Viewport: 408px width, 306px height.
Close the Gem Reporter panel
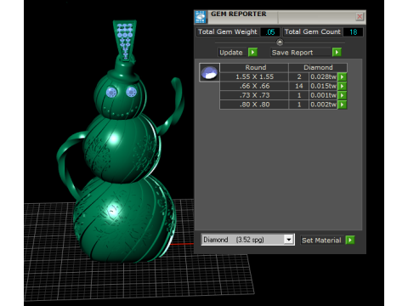click(x=360, y=16)
